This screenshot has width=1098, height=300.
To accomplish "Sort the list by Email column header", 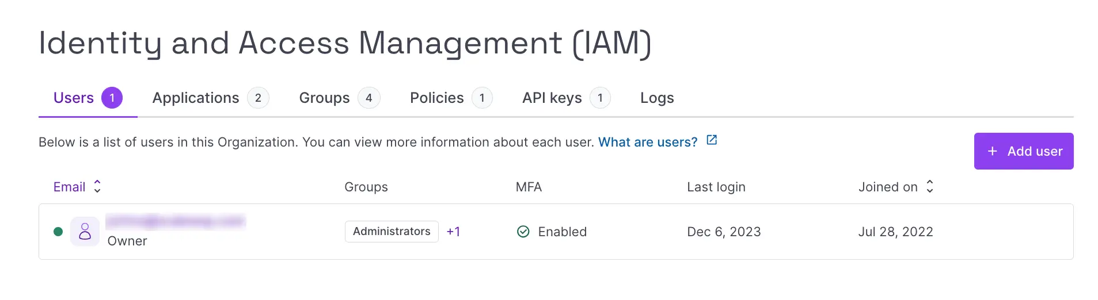I will point(70,187).
